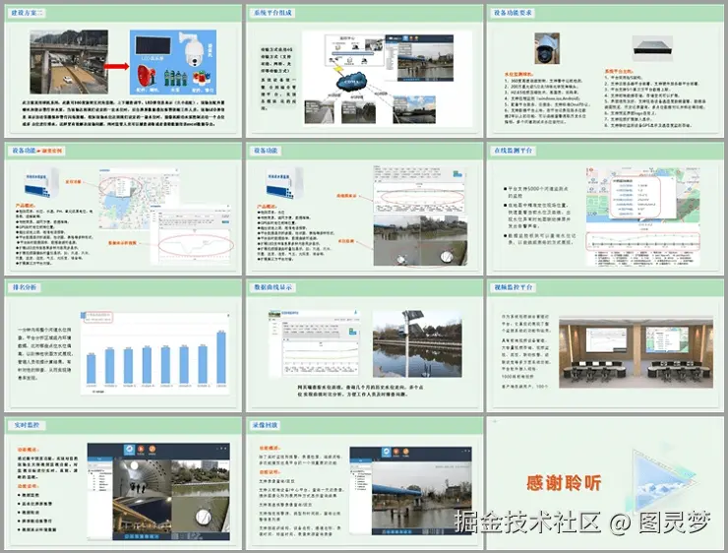Click the blue bar chart in 排名分析
728x553 pixels.
(x=155, y=353)
